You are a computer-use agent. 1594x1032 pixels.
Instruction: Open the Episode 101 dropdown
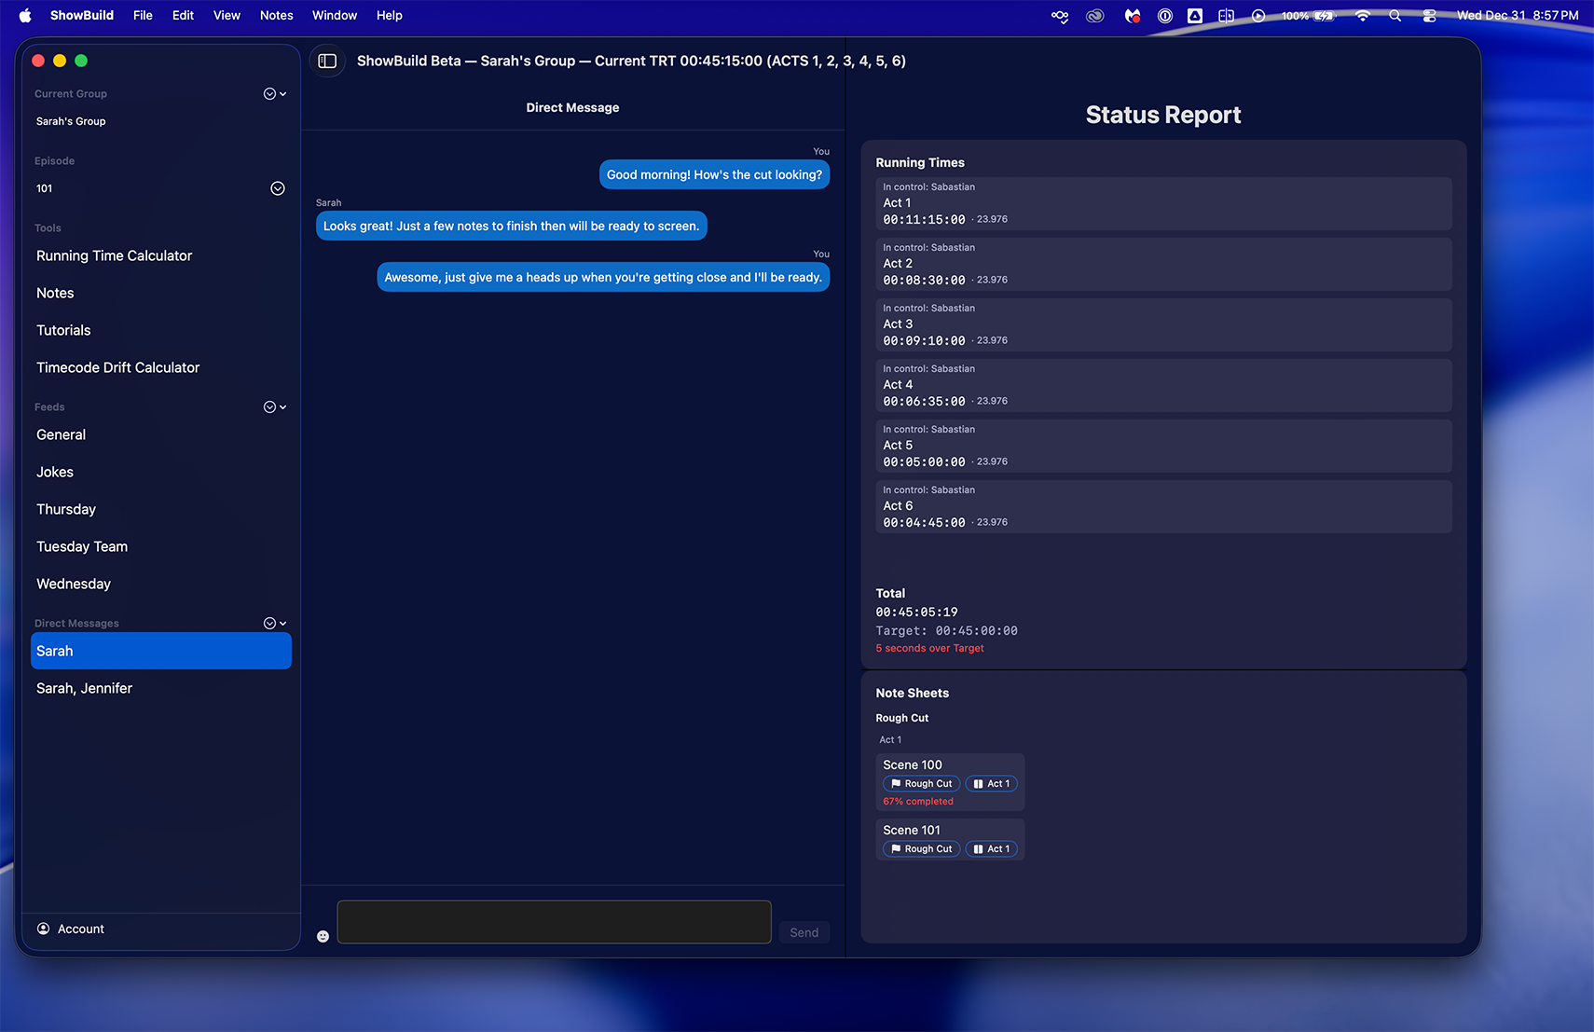point(277,188)
